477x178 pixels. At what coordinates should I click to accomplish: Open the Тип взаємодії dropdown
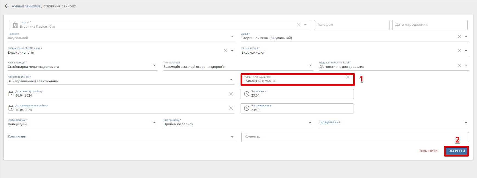[x=310, y=65]
